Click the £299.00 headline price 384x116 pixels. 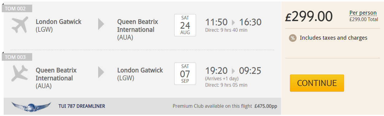pos(309,16)
